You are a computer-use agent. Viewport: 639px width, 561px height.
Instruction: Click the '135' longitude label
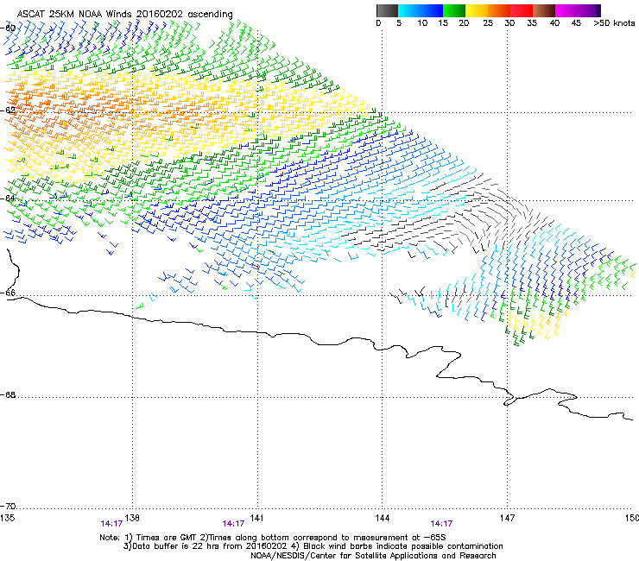(7, 518)
